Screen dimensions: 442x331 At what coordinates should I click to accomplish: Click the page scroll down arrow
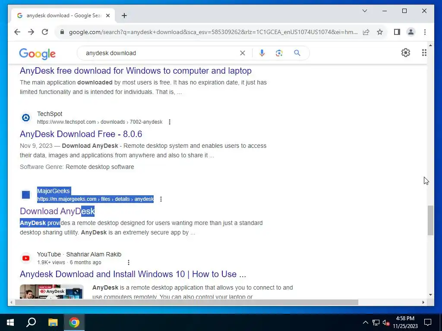(430, 295)
